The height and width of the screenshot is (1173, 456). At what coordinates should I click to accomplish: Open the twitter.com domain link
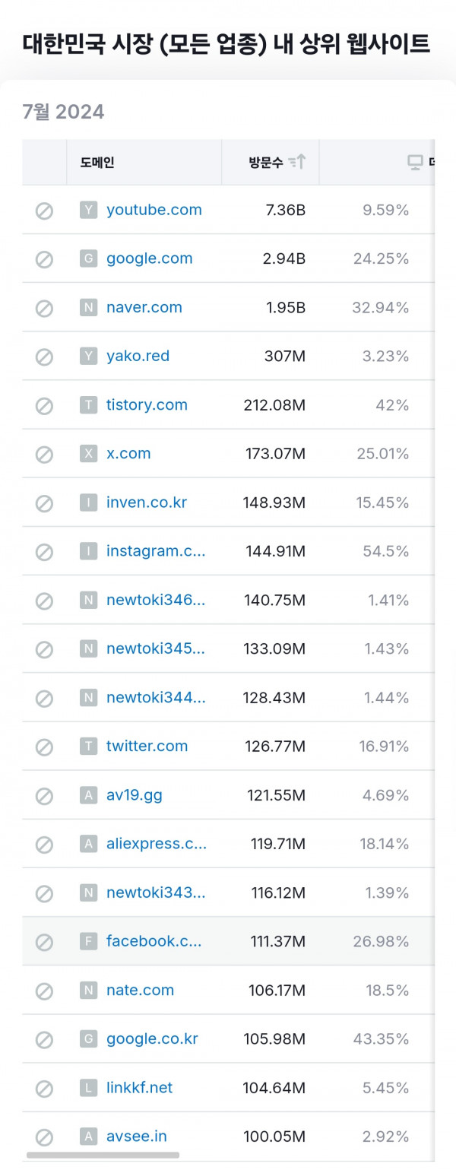(x=147, y=746)
